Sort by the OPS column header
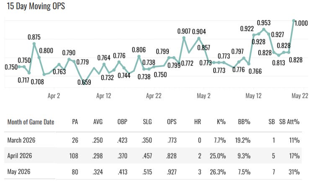Image resolution: width=312 pixels, height=182 pixels. [x=172, y=122]
